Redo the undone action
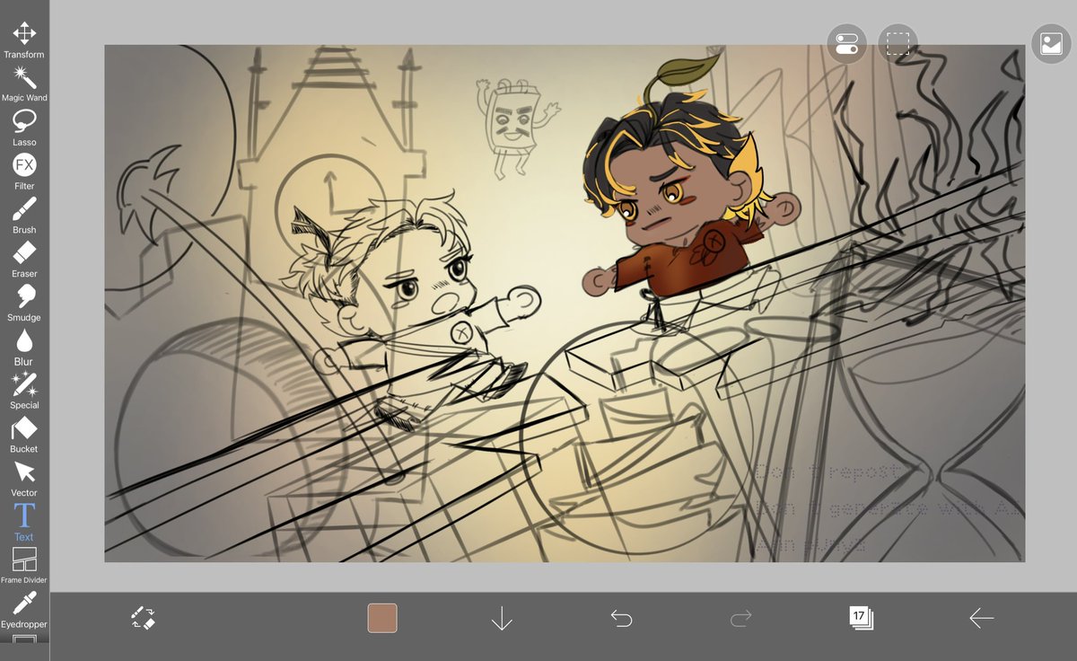Screen dimensions: 1077x661 pos(740,618)
